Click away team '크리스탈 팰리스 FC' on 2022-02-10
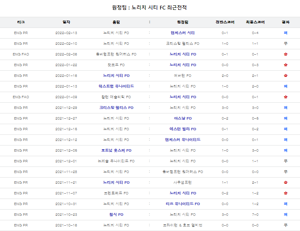 pyautogui.click(x=183, y=44)
